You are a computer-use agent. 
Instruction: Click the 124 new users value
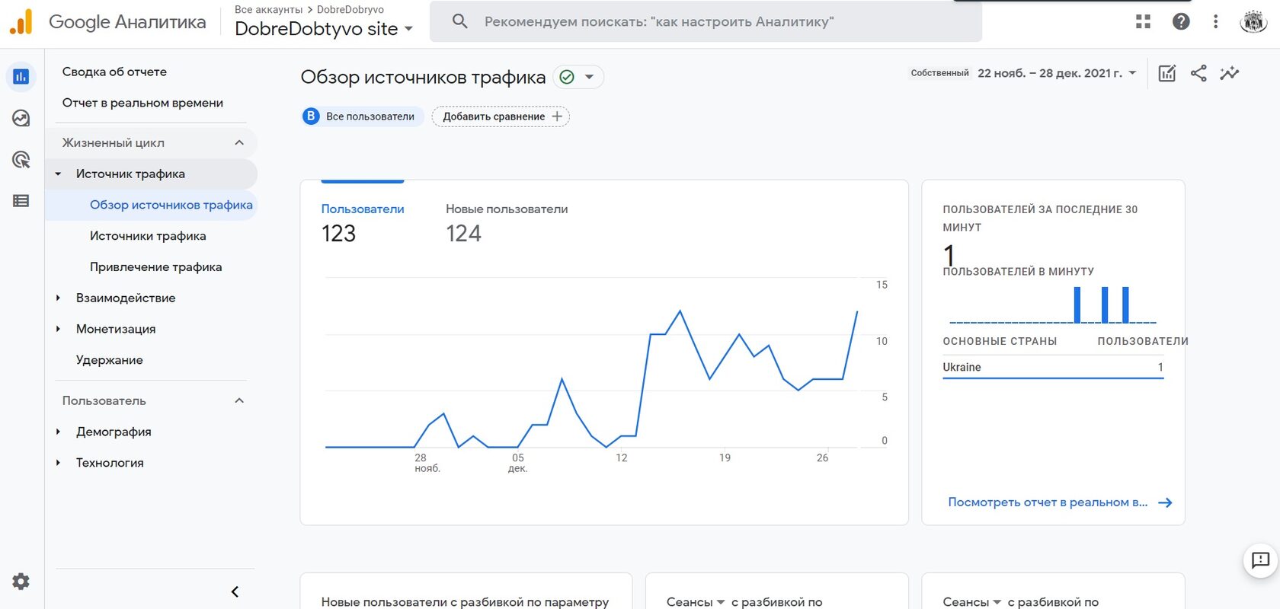pyautogui.click(x=464, y=234)
